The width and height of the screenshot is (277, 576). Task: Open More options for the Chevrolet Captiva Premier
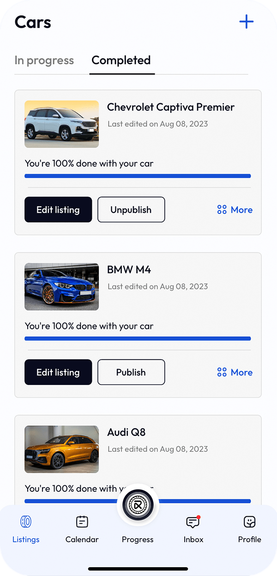(235, 210)
